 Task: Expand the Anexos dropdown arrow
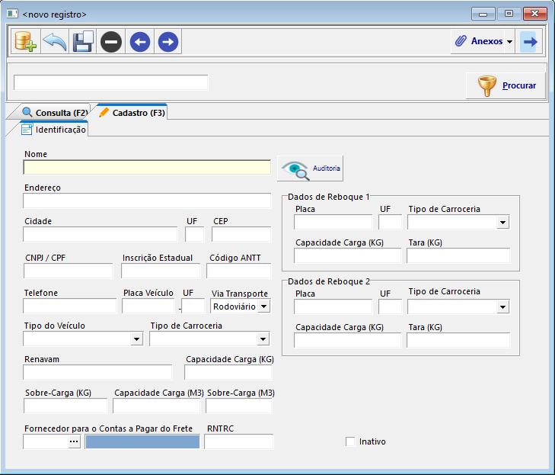[509, 41]
